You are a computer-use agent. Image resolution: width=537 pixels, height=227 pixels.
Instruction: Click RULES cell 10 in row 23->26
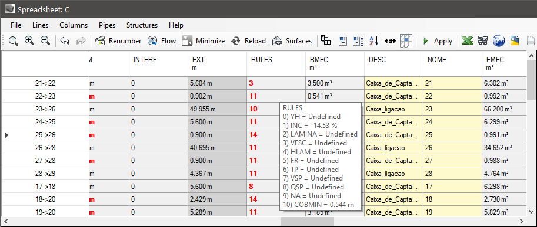tap(263, 109)
